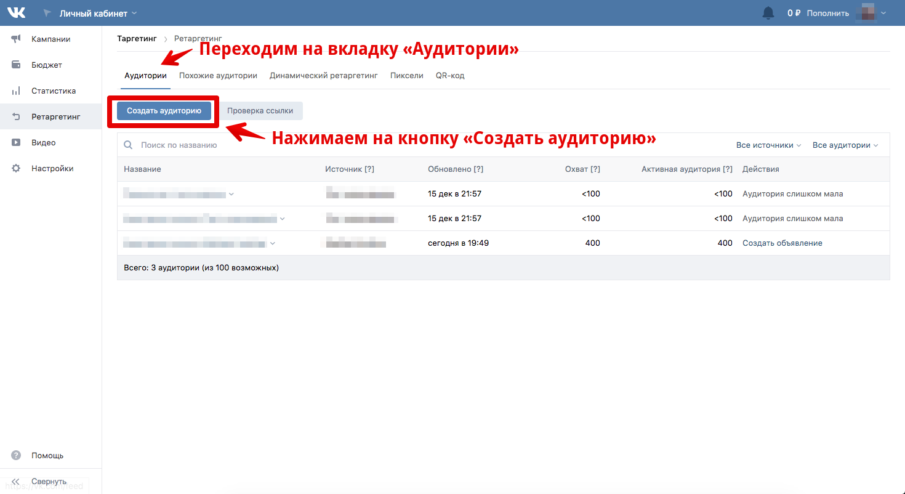Image resolution: width=905 pixels, height=494 pixels.
Task: Open Настройки sidebar section
Action: click(51, 169)
